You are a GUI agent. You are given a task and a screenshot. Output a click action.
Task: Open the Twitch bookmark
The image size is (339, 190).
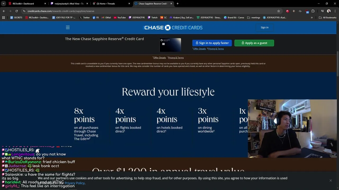pos(152,18)
